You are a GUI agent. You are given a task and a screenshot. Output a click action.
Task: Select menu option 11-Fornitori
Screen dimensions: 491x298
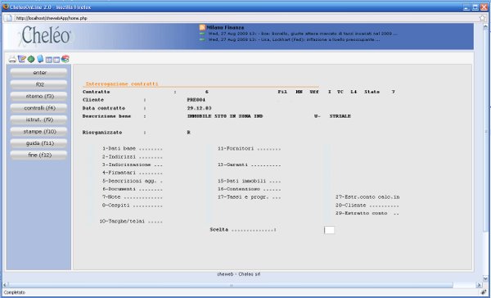coord(250,148)
